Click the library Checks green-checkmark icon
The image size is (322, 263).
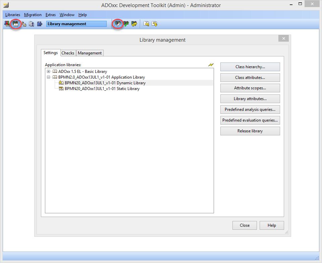pyautogui.click(x=126, y=24)
